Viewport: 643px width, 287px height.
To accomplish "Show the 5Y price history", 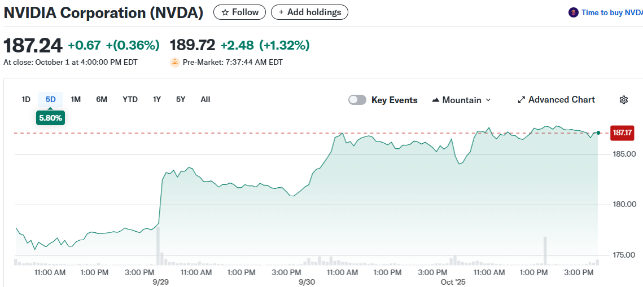I will click(181, 99).
